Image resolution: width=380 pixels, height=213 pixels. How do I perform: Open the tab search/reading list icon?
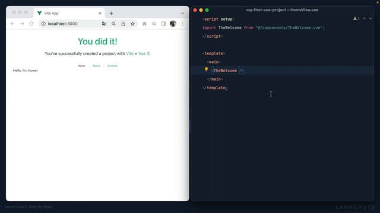click(154, 24)
